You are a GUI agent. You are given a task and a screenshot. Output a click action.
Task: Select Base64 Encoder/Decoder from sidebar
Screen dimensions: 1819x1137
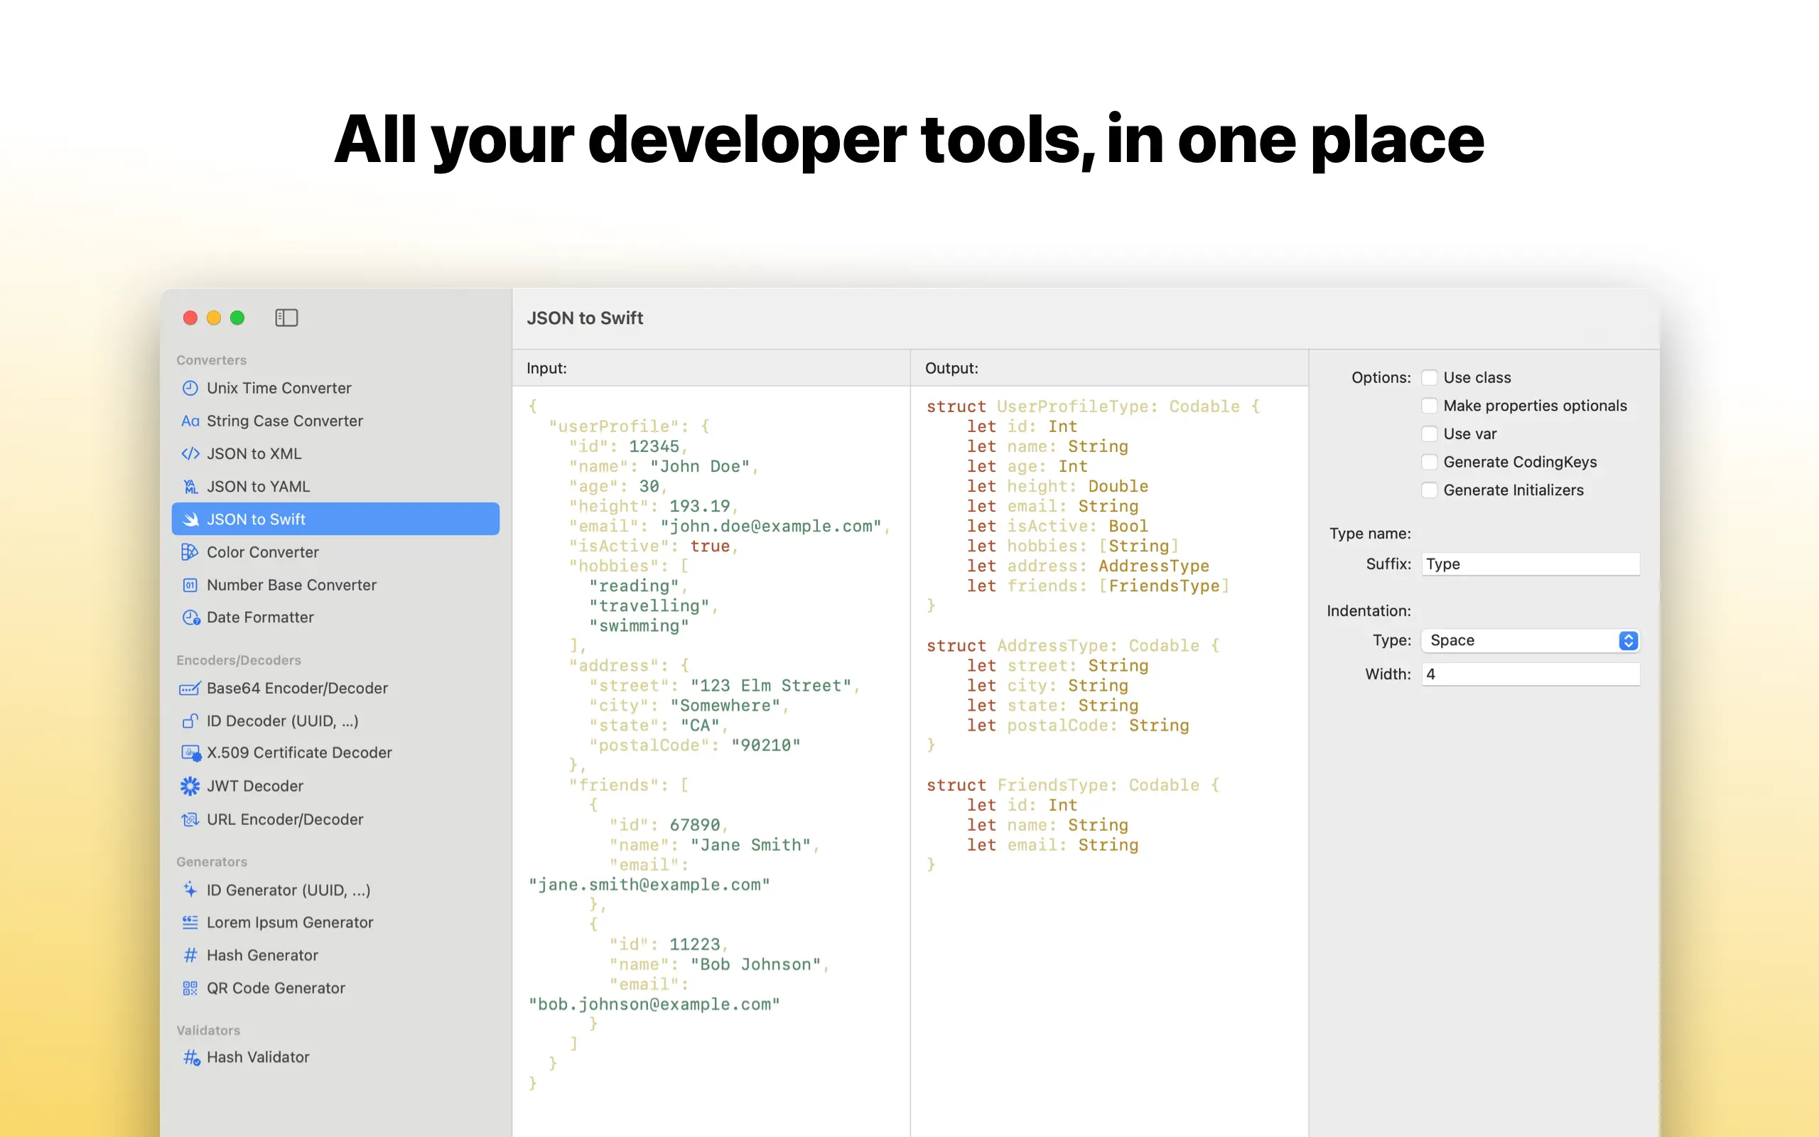point(297,688)
